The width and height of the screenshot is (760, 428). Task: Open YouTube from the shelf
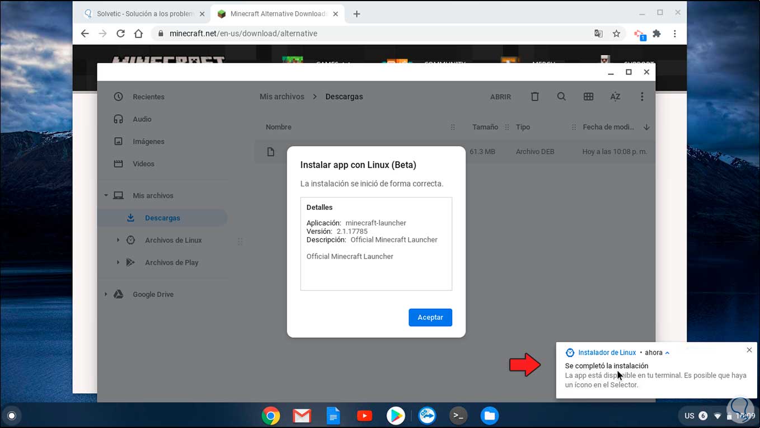coord(364,416)
